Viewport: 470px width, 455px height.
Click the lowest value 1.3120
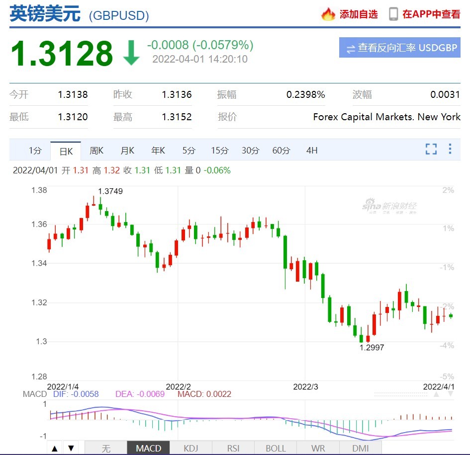point(73,117)
